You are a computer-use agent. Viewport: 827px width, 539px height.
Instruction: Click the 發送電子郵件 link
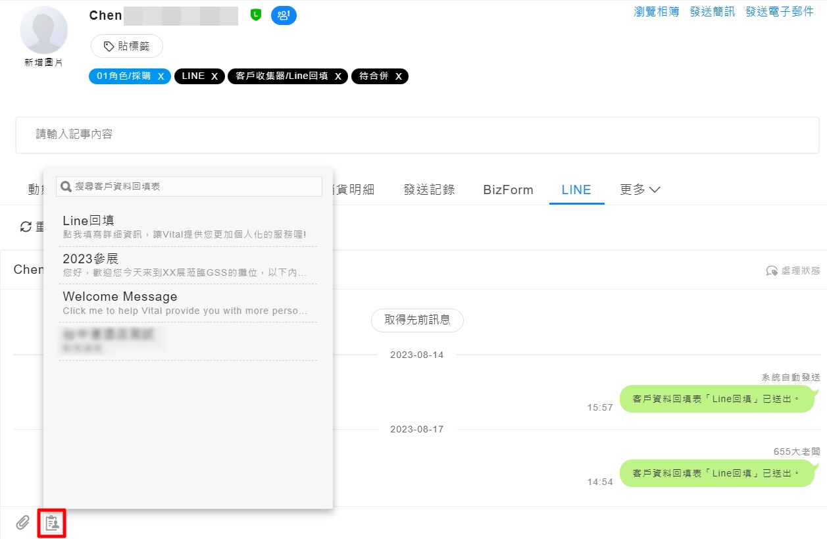click(779, 12)
